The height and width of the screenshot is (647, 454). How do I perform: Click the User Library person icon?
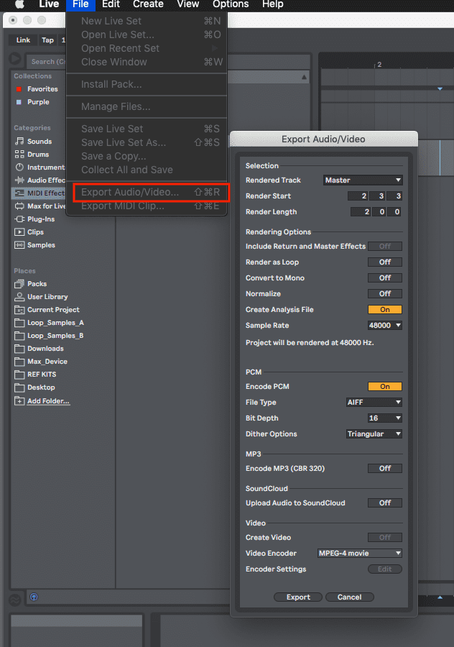[x=19, y=297]
